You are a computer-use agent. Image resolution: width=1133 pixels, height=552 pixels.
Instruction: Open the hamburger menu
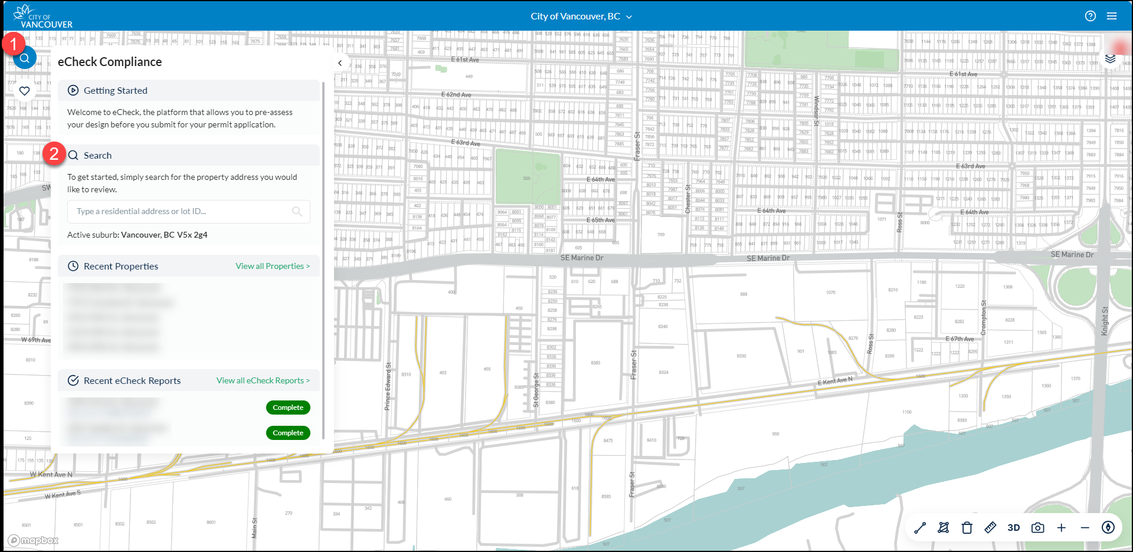click(x=1112, y=16)
